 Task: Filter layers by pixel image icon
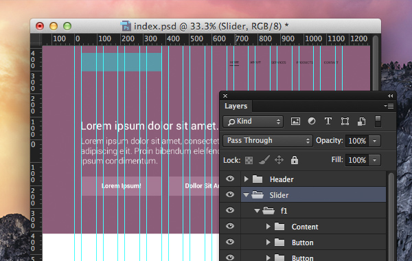pyautogui.click(x=295, y=121)
